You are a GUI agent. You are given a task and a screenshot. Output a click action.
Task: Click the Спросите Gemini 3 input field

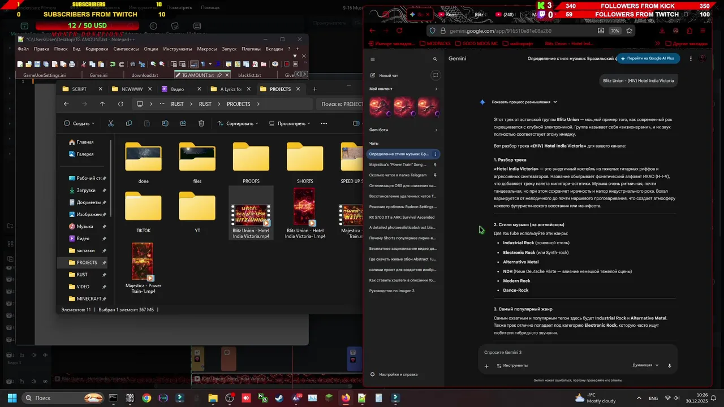[577, 352]
